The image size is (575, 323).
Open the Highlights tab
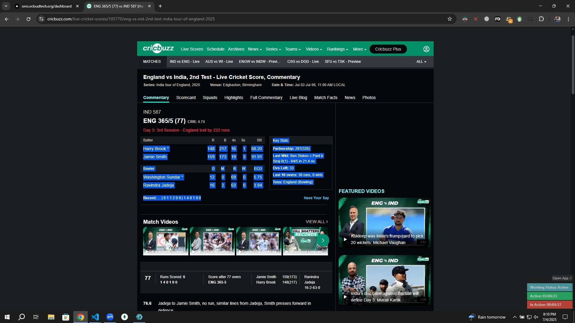coord(234,97)
